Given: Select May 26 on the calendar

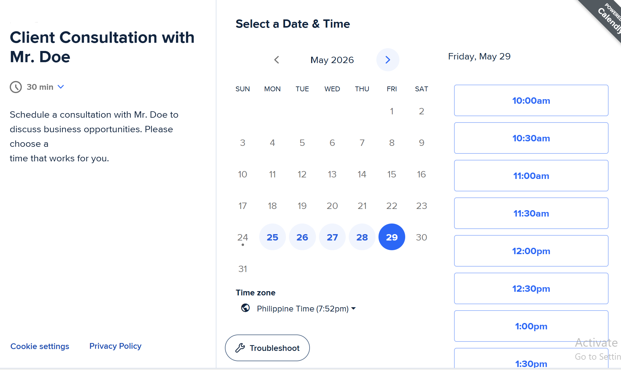Looking at the screenshot, I should [302, 237].
